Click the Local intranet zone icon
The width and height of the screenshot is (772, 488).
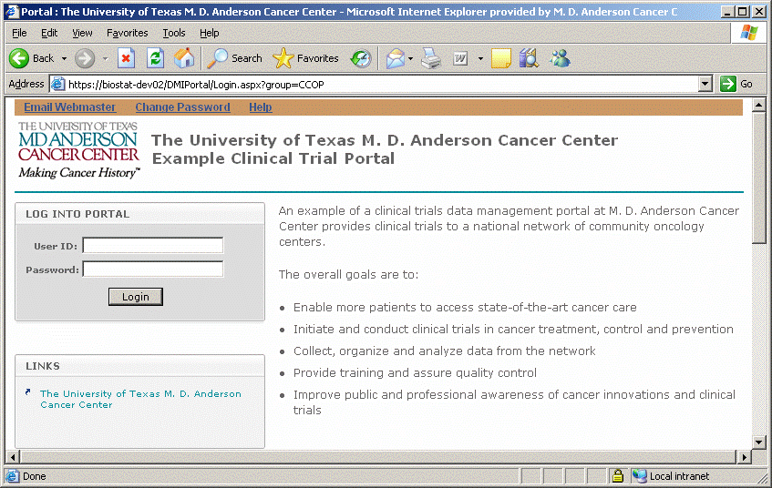coord(639,475)
